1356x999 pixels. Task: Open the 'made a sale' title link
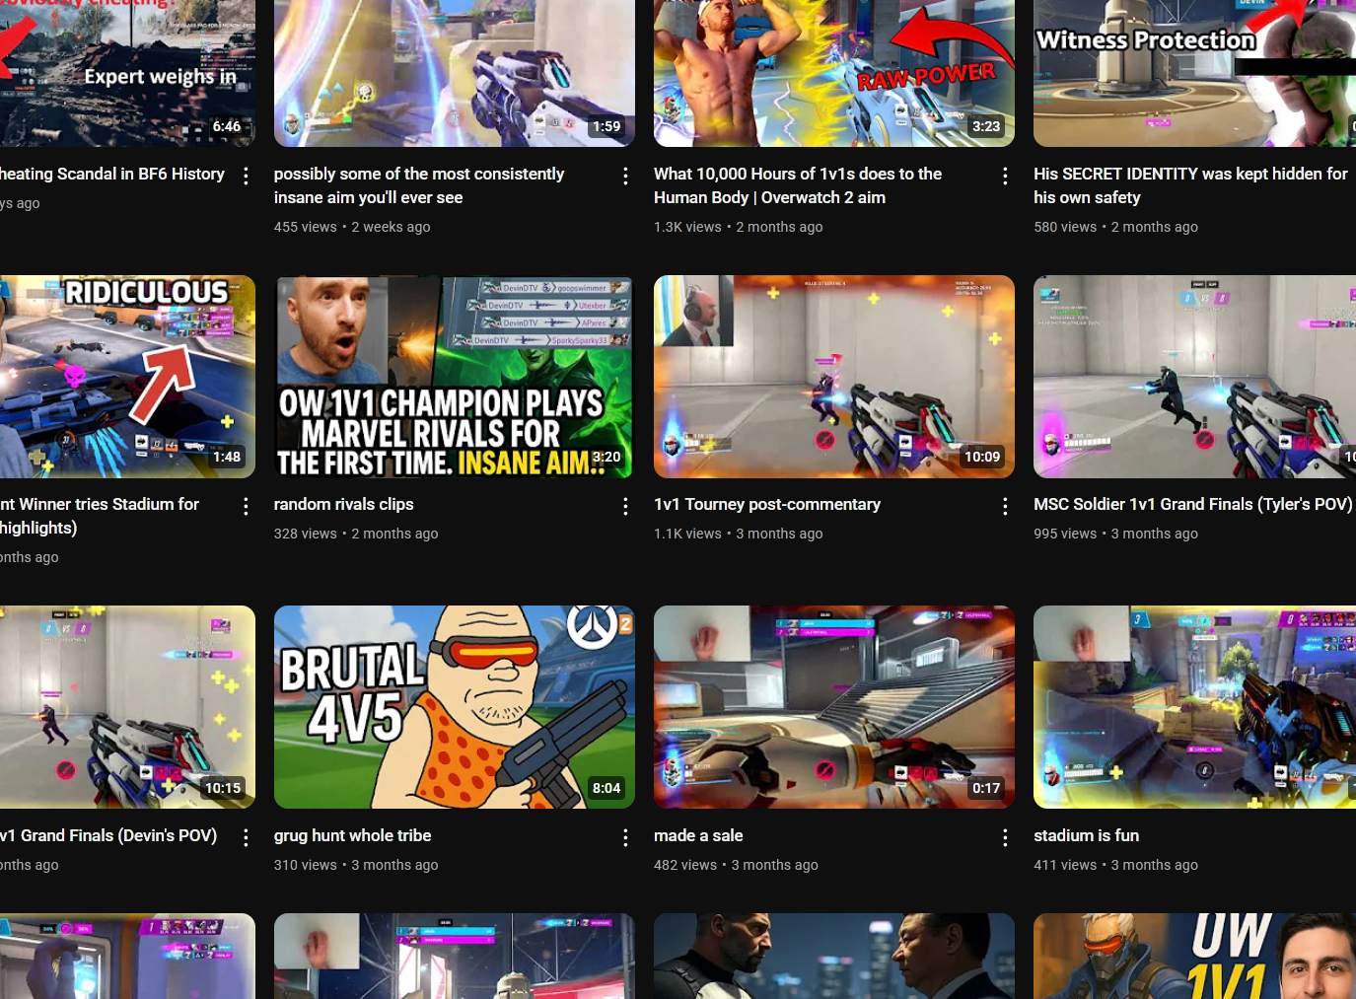click(698, 835)
